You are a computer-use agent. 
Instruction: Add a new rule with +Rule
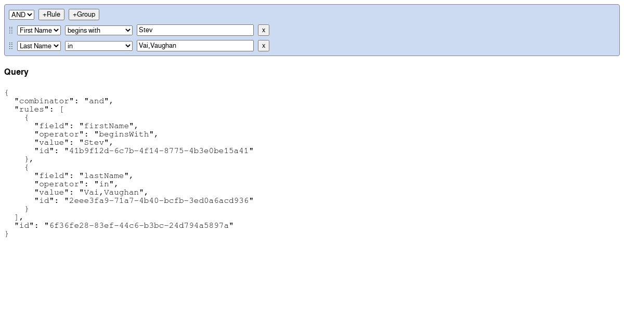coord(51,14)
